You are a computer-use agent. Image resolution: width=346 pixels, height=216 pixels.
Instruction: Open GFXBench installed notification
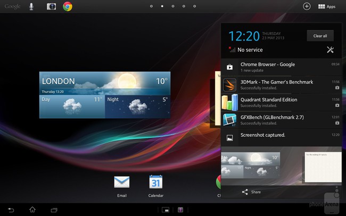click(x=282, y=120)
